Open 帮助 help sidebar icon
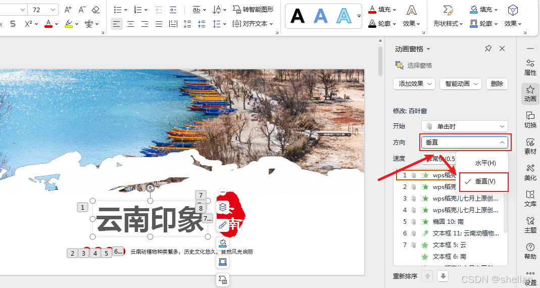Screen dimensions: 540x288 click(530, 252)
